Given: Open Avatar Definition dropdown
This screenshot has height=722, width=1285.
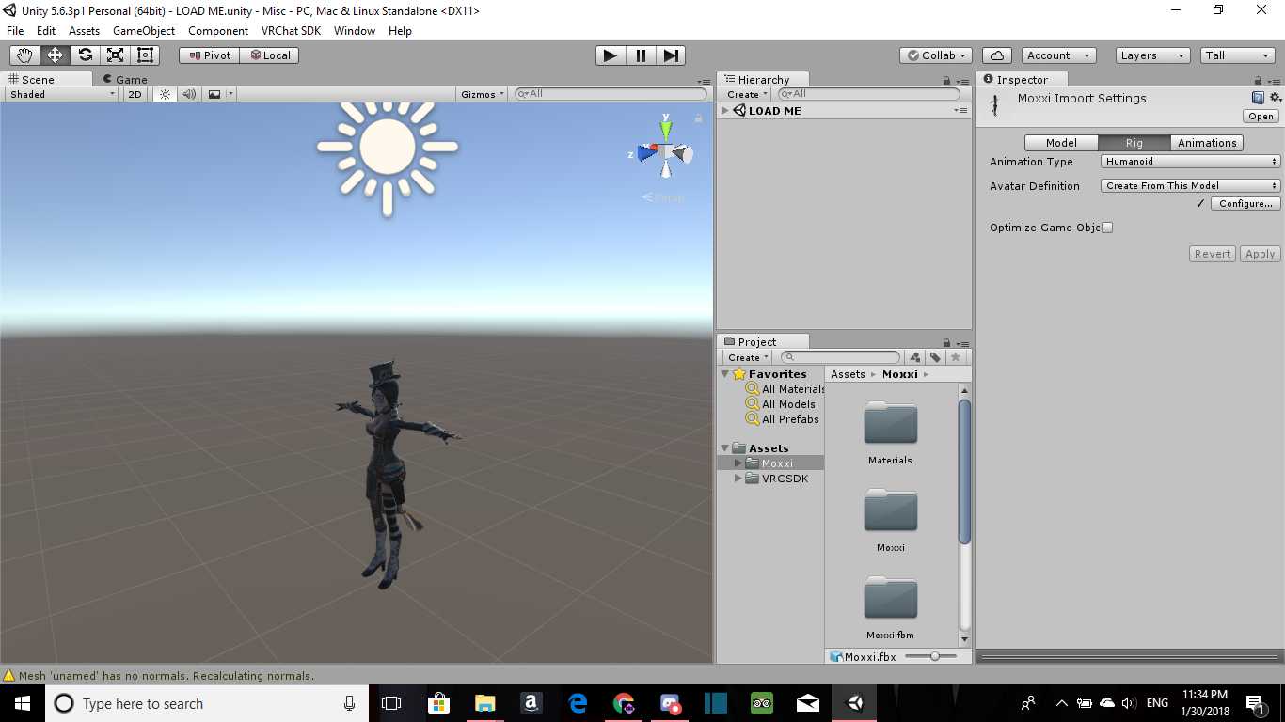Looking at the screenshot, I should (x=1191, y=186).
